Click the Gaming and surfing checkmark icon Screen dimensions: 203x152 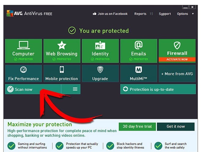pyautogui.click(x=11, y=146)
